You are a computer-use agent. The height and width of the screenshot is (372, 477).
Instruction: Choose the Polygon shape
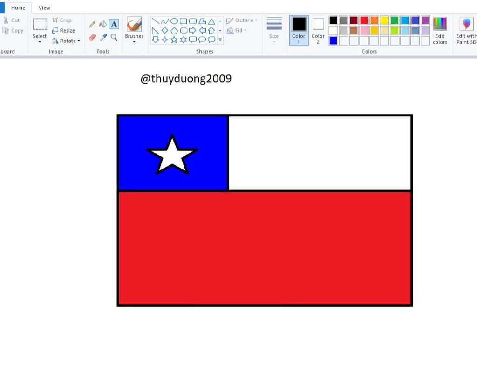[202, 21]
